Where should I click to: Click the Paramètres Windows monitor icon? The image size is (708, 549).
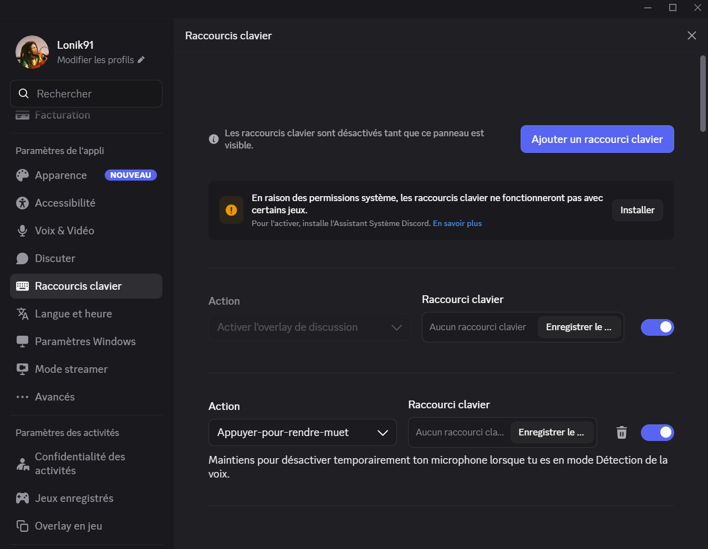22,341
